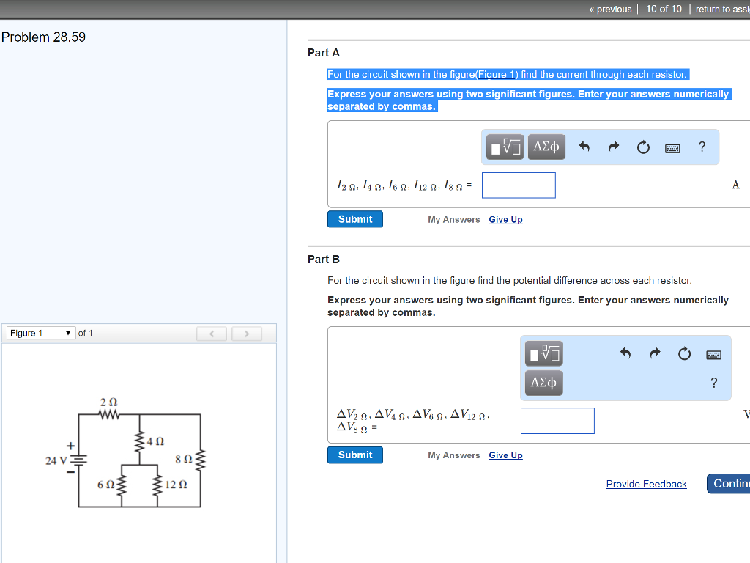The height and width of the screenshot is (563, 750).
Task: Open the Figure 1 dropdown selector
Action: 40,333
